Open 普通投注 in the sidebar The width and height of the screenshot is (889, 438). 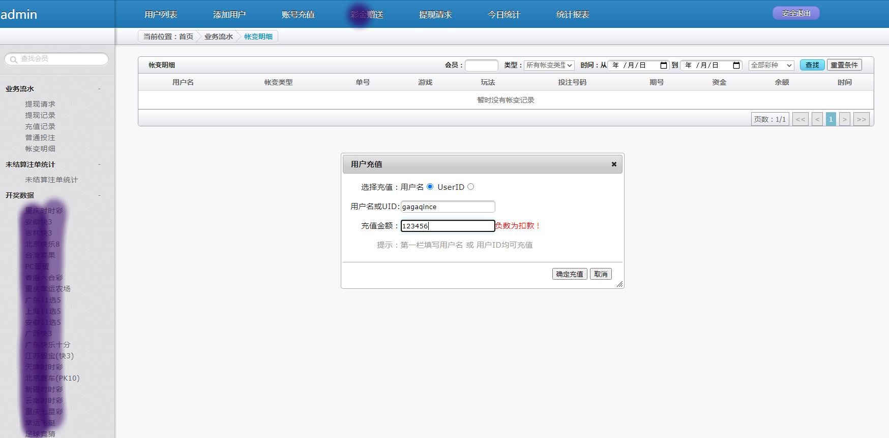pyautogui.click(x=40, y=138)
